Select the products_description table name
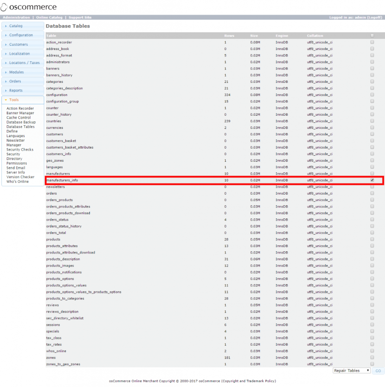This screenshot has height=387, width=385. pos(63,259)
